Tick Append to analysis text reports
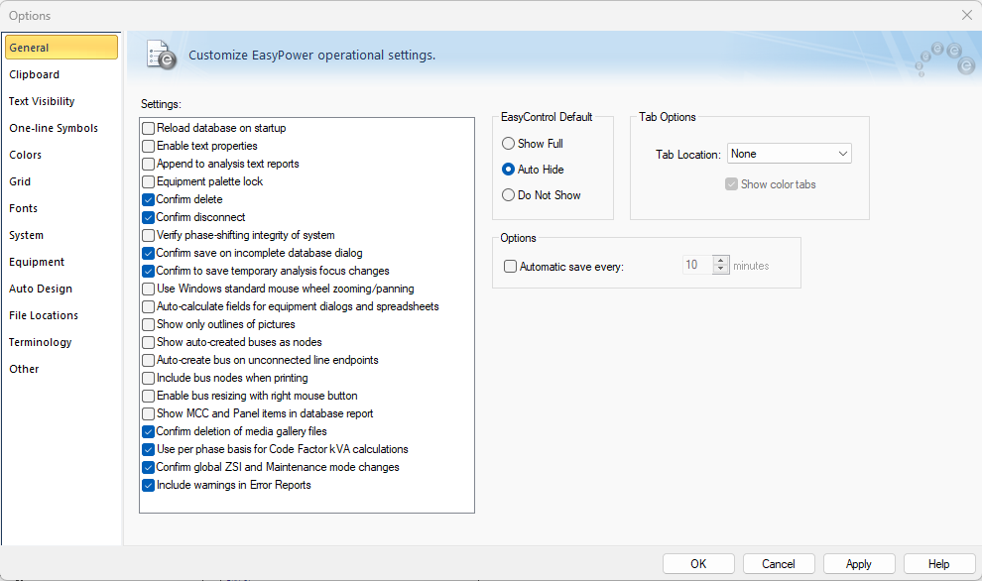The image size is (982, 581). [x=149, y=164]
